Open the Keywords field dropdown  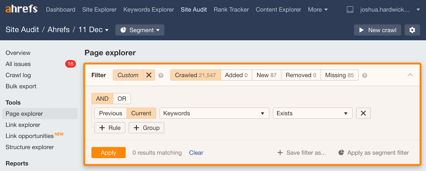(214, 113)
